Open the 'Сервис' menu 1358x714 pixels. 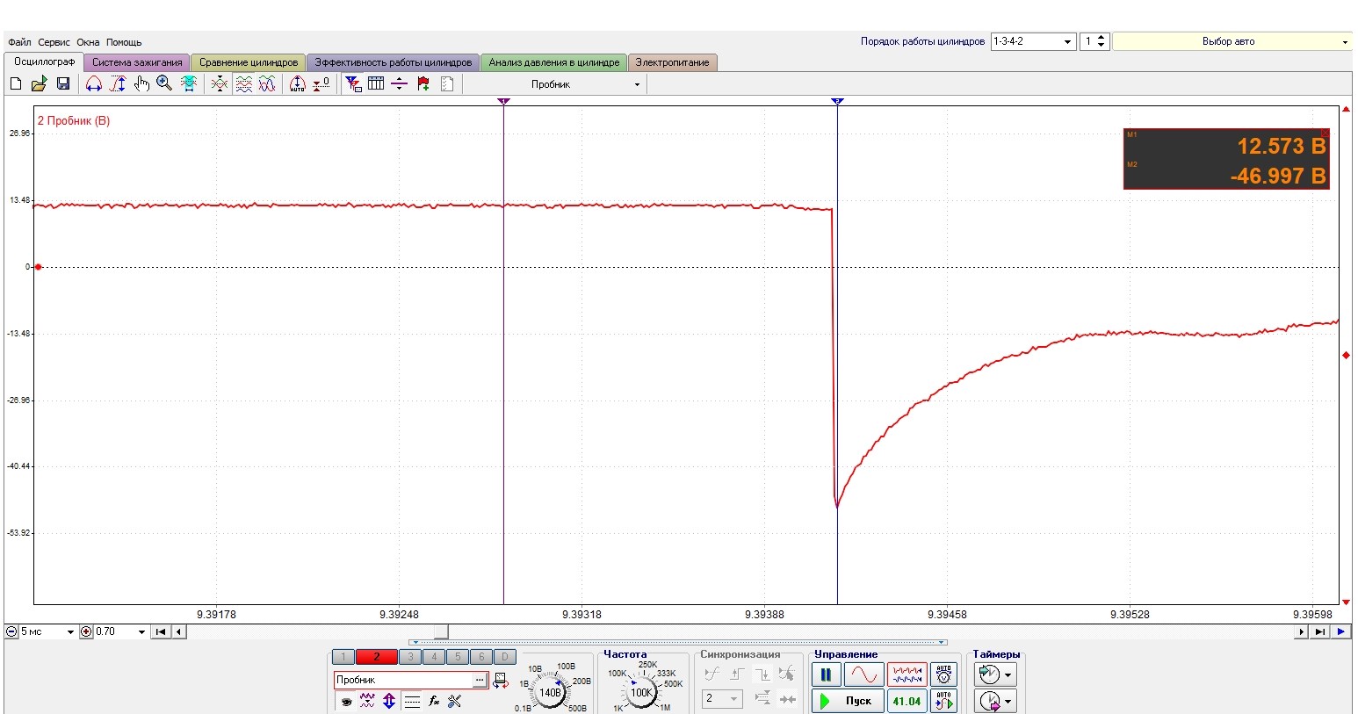tap(54, 42)
